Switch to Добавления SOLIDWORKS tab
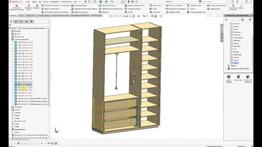Image resolution: width=262 pixels, height=147 pixels. (x=80, y=16)
